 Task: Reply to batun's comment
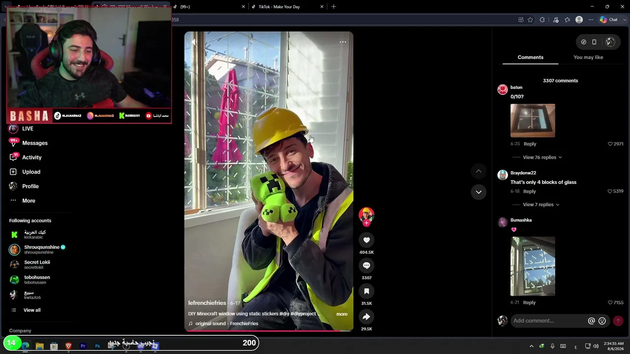coord(530,144)
